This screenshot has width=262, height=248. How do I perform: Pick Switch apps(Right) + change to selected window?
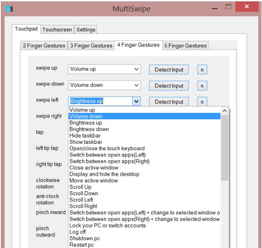coord(145,219)
